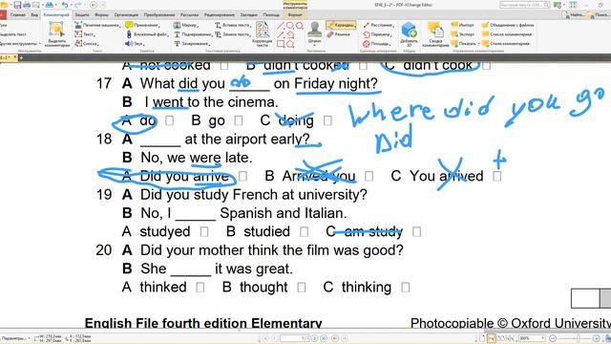Select the Sound comment tool
611x344 pixels.
tap(134, 44)
